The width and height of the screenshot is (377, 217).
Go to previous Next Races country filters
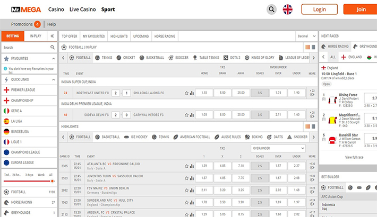coord(323,57)
